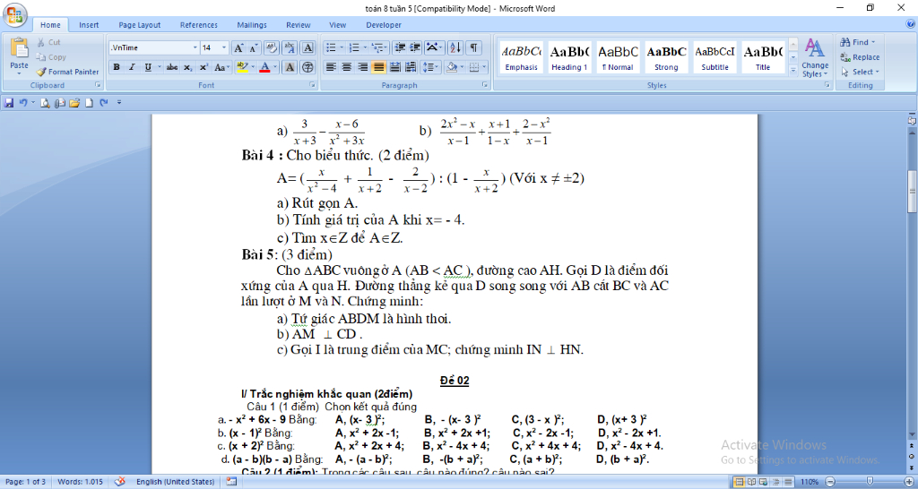Increase paragraph indent
Screen dimensions: 918x489
415,47
